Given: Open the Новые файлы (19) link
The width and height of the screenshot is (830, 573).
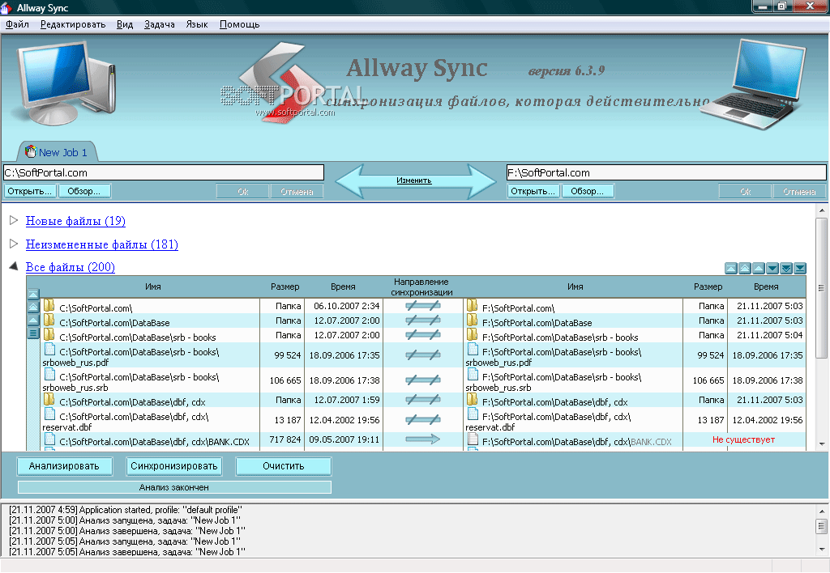Looking at the screenshot, I should click(75, 221).
